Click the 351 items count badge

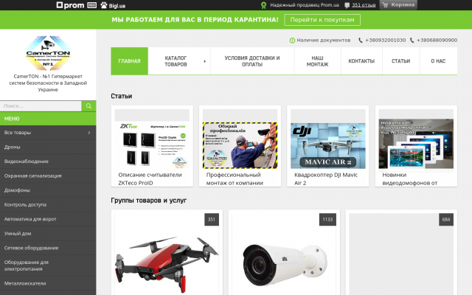click(x=212, y=220)
